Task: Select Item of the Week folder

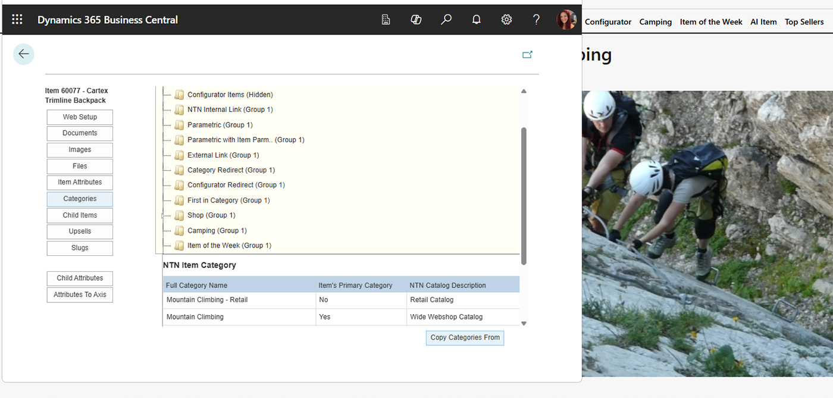Action: tap(229, 246)
